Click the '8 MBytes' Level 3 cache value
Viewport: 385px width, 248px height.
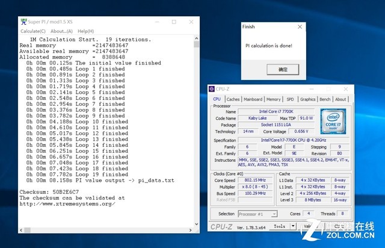[x=313, y=200]
